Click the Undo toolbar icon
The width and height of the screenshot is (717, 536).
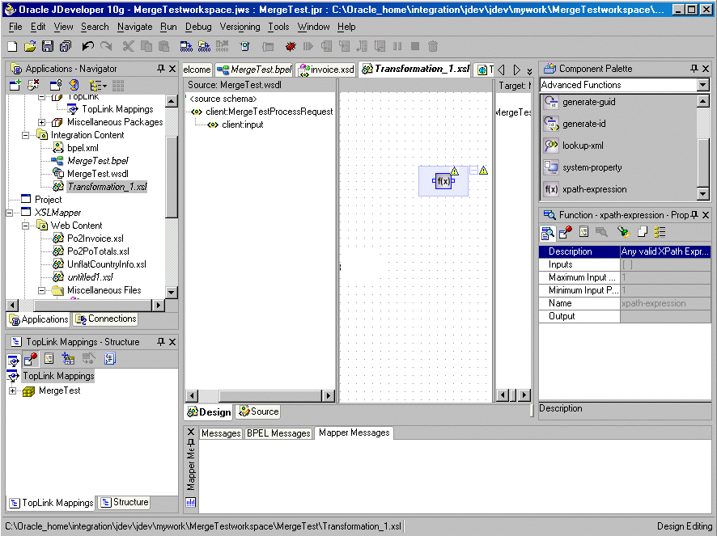point(87,46)
